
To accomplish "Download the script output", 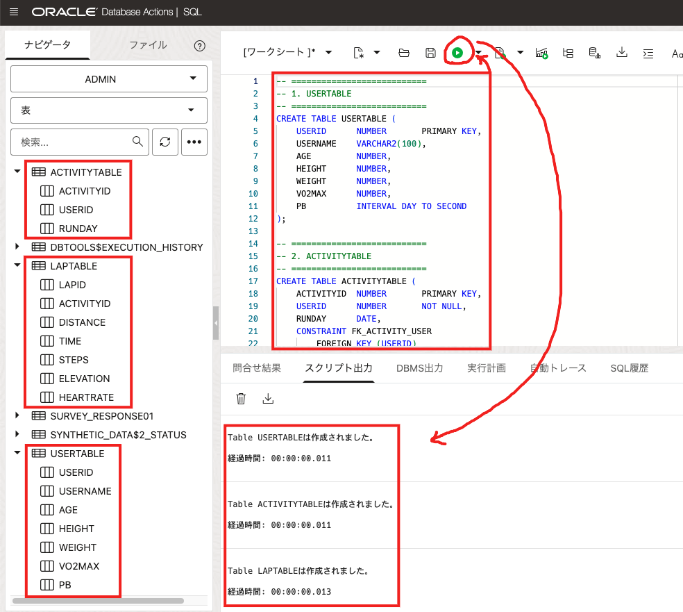I will (x=268, y=399).
